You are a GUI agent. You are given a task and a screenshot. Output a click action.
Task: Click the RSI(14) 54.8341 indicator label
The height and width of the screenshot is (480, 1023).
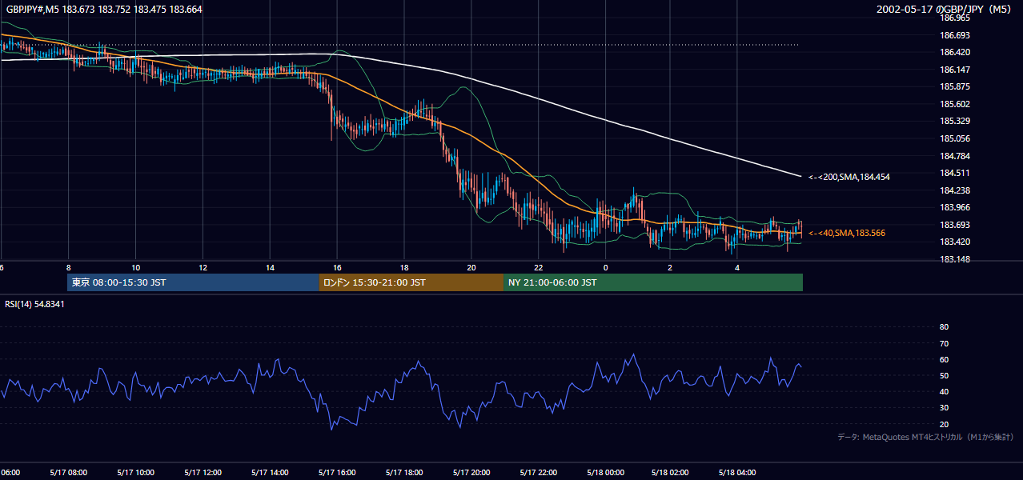click(x=34, y=304)
